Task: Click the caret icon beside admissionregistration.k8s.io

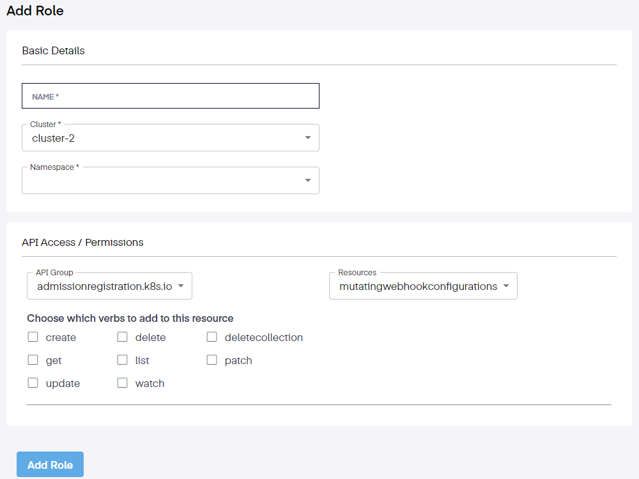Action: [x=181, y=286]
